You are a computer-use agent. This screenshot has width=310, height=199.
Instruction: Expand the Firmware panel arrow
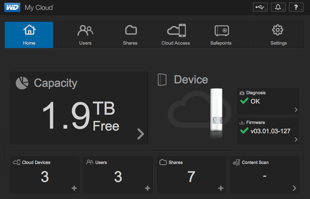296,139
